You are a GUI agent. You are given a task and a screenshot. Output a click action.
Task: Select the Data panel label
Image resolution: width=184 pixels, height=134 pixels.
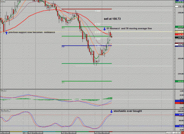pos(2,1)
